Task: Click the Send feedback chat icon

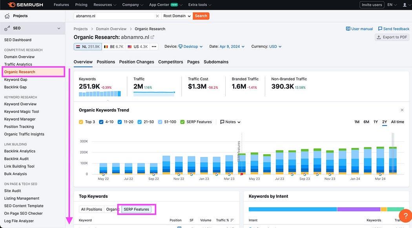Action: click(x=380, y=29)
